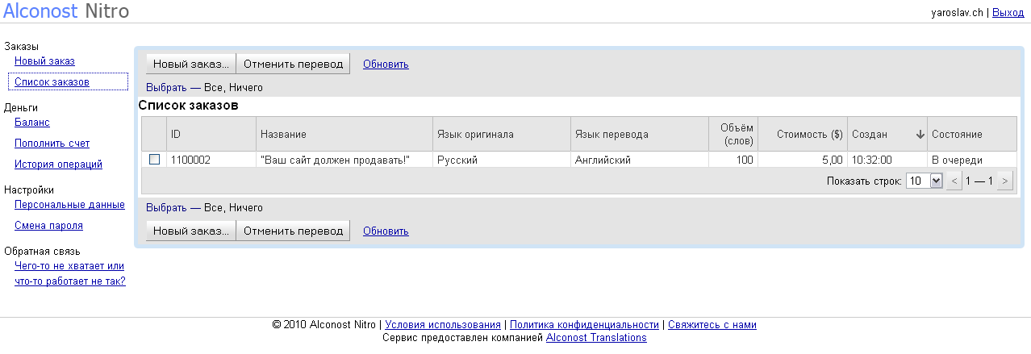Image resolution: width=1031 pixels, height=354 pixels.
Task: Log out via the Выход link
Action: point(1008,13)
